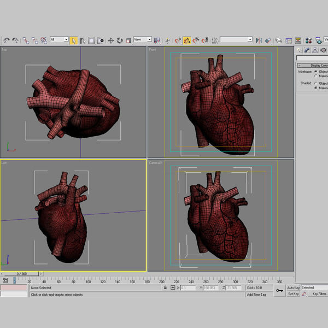
Task: Click time slider left arrow
Action: (2, 273)
